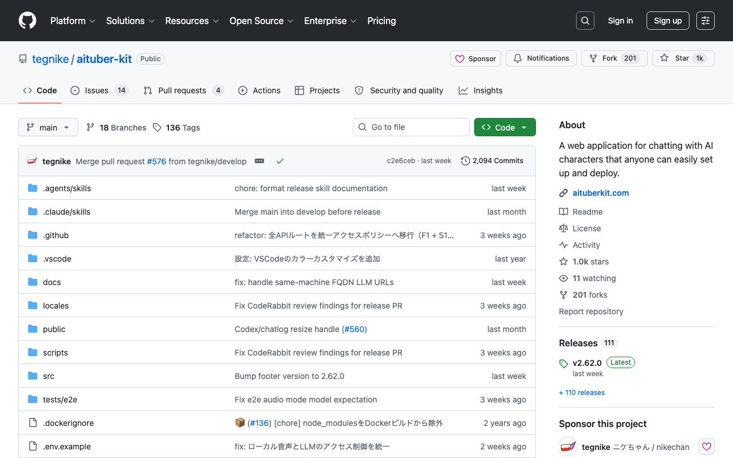Click the heart Sponsor button next to tegnike
Viewport: 733px width, 458px height.
pos(707,447)
